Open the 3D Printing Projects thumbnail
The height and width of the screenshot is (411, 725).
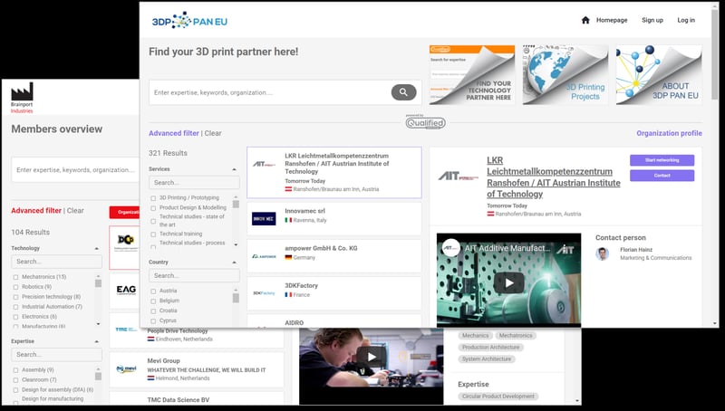565,75
